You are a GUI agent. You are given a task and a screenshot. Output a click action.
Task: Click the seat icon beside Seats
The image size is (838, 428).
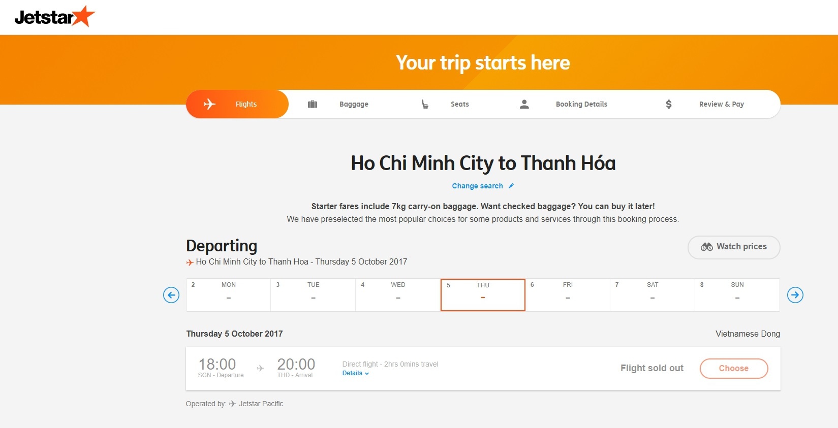click(x=425, y=104)
